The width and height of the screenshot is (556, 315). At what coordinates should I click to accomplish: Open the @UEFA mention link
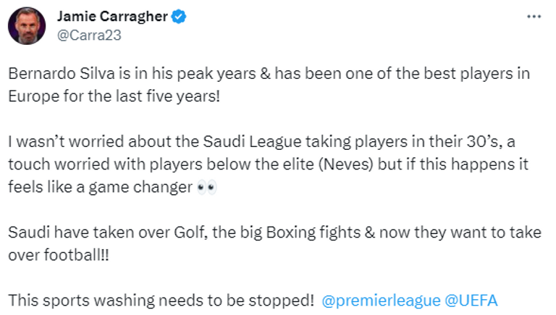(471, 300)
